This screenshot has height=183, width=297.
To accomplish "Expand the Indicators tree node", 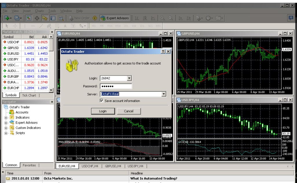I will point(6,118).
